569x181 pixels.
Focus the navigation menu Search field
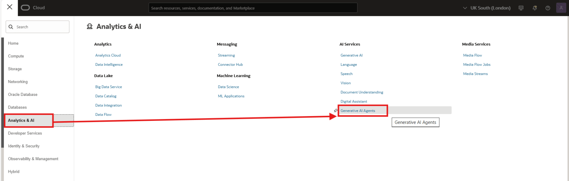41,27
